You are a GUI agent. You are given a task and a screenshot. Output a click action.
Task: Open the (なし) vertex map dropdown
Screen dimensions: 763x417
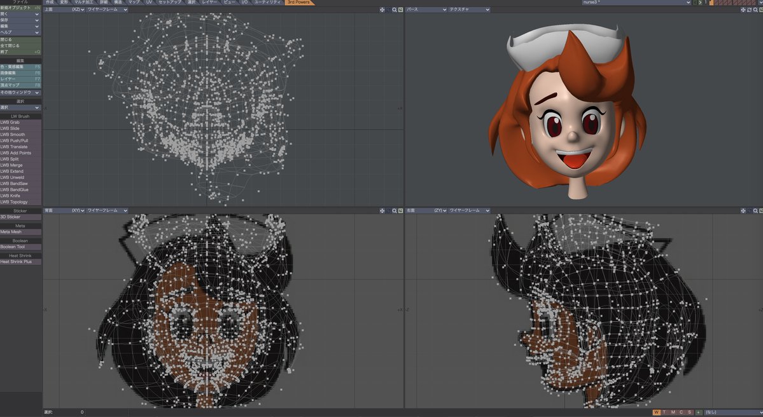733,412
